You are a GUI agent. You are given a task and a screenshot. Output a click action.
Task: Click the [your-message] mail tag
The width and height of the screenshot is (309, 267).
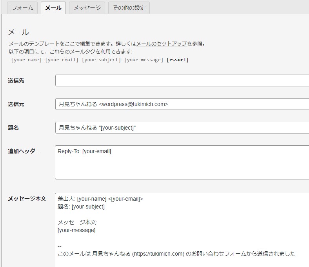click(x=144, y=60)
